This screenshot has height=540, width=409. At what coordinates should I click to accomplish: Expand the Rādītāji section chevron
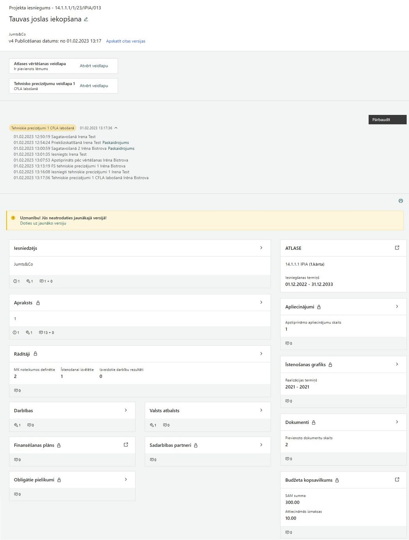pyautogui.click(x=261, y=353)
